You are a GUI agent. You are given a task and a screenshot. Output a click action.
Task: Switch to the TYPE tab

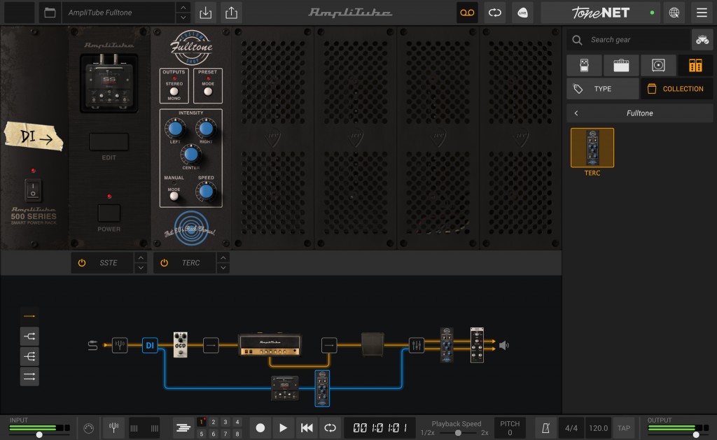coord(602,88)
